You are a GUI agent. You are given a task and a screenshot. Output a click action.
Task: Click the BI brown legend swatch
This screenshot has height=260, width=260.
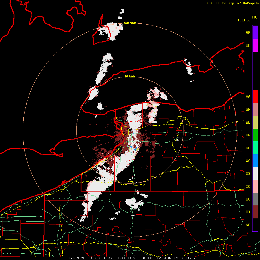pyautogui.click(x=255, y=212)
